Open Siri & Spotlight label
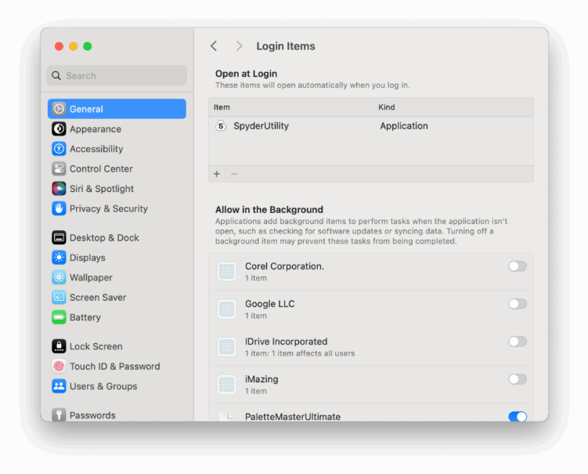This screenshot has width=588, height=474. click(x=102, y=189)
